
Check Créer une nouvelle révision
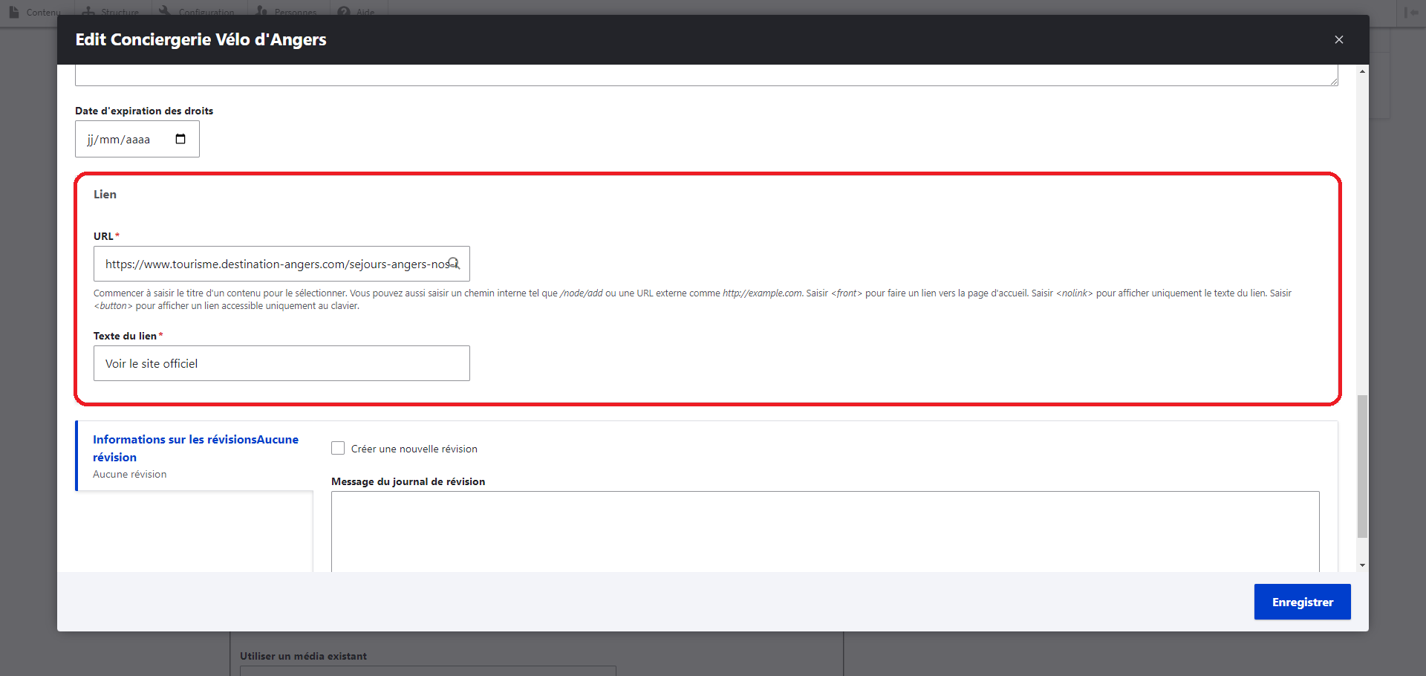click(x=338, y=448)
